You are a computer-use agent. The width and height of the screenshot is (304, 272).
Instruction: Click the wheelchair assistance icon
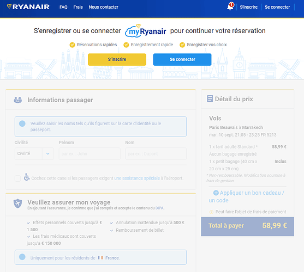(27, 177)
